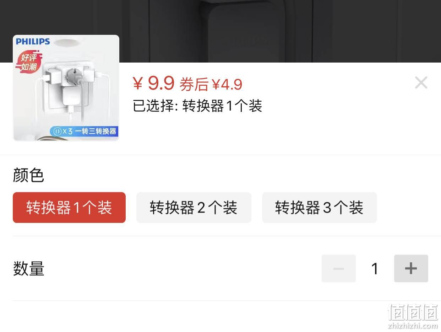
Task: Click the 数量 label
Action: click(x=29, y=269)
